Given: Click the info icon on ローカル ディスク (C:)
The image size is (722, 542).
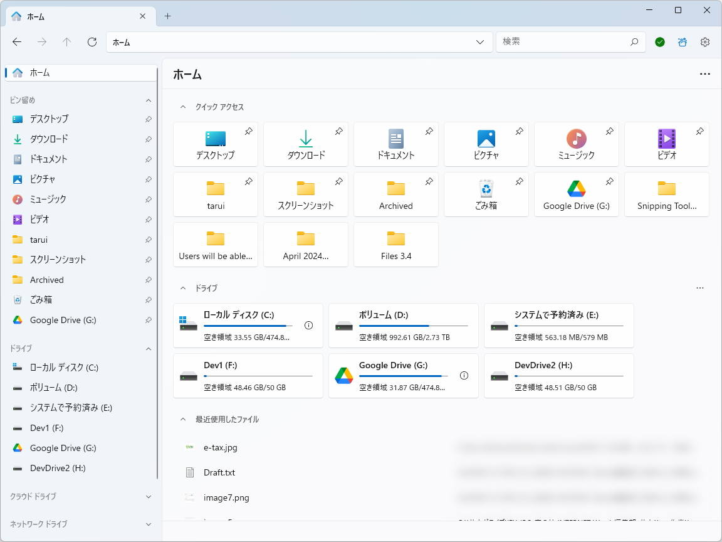Looking at the screenshot, I should point(308,326).
